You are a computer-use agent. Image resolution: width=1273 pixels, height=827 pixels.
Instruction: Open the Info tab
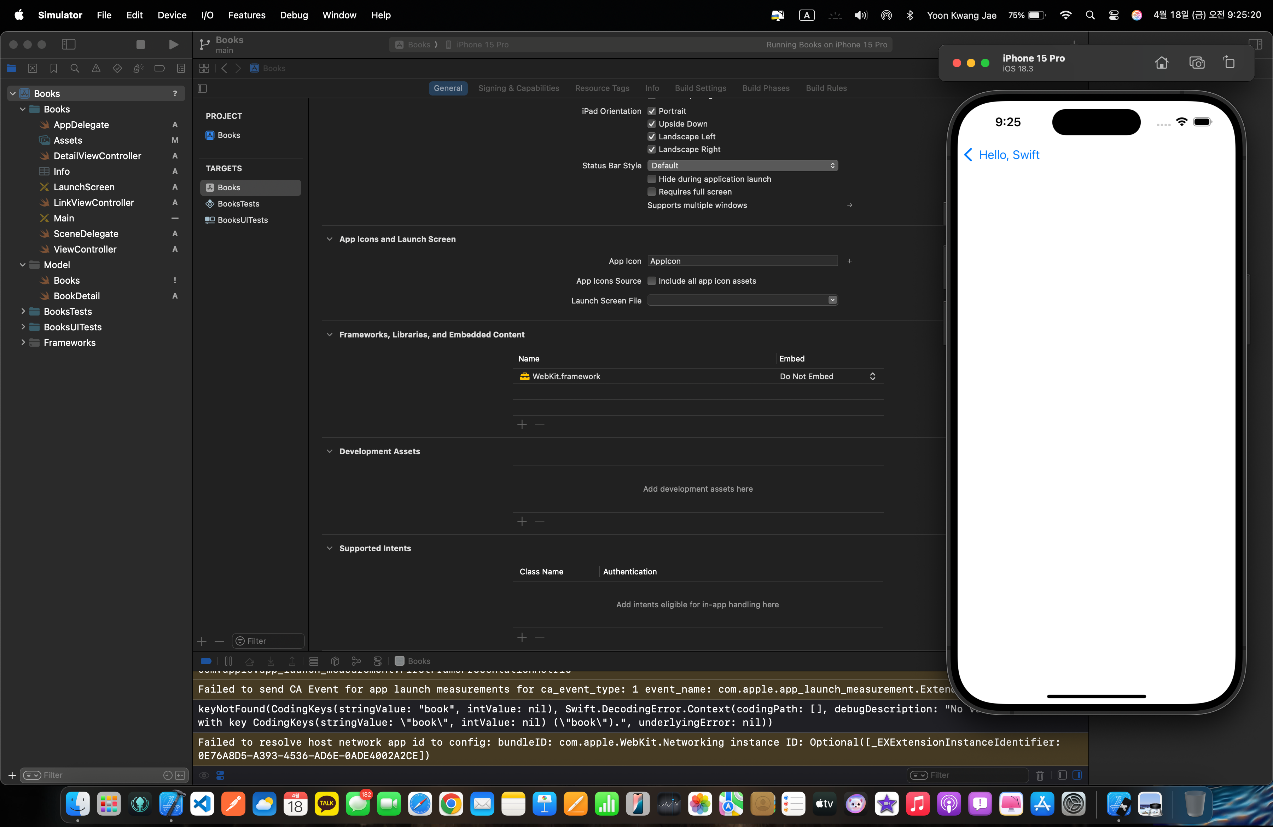[x=651, y=88]
